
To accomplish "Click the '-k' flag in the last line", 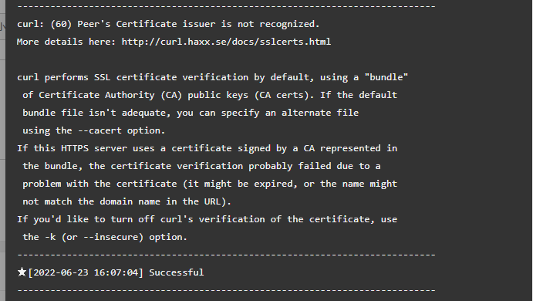I will point(50,237).
